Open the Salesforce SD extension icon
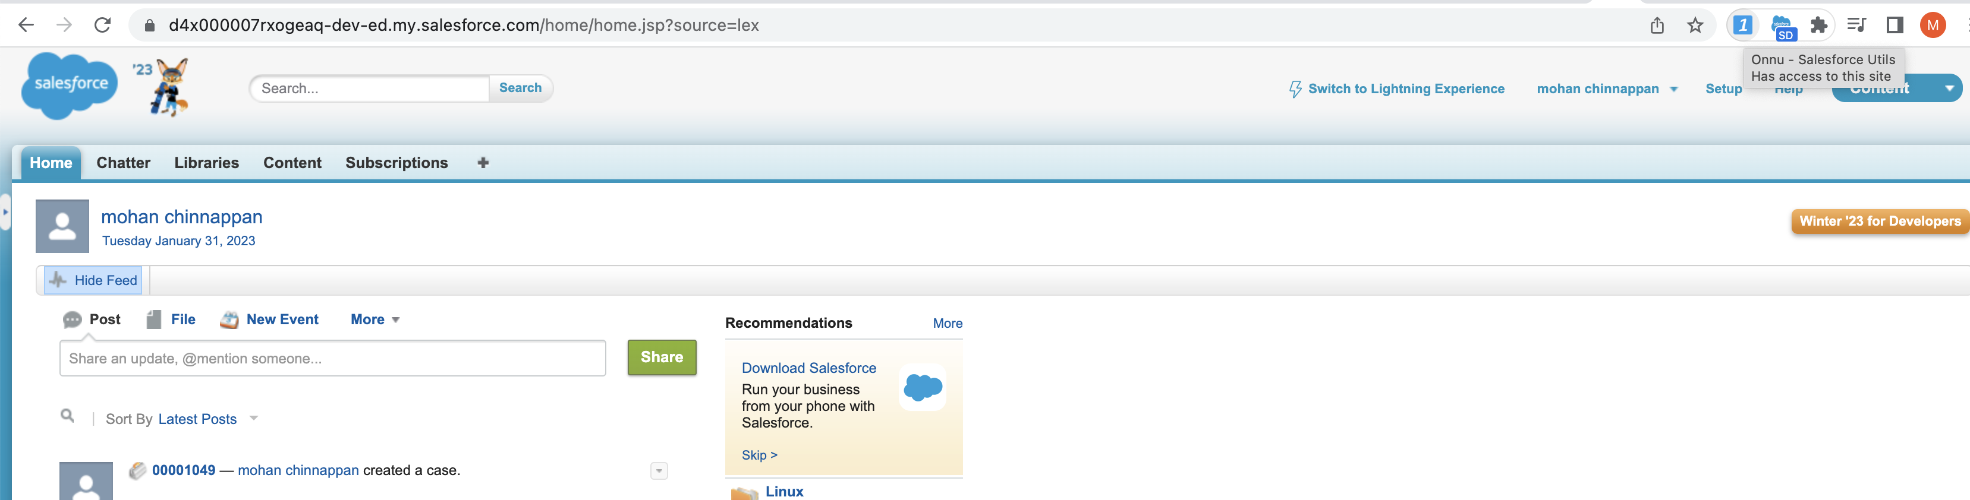Screen dimensions: 1970x500 pos(1782,27)
